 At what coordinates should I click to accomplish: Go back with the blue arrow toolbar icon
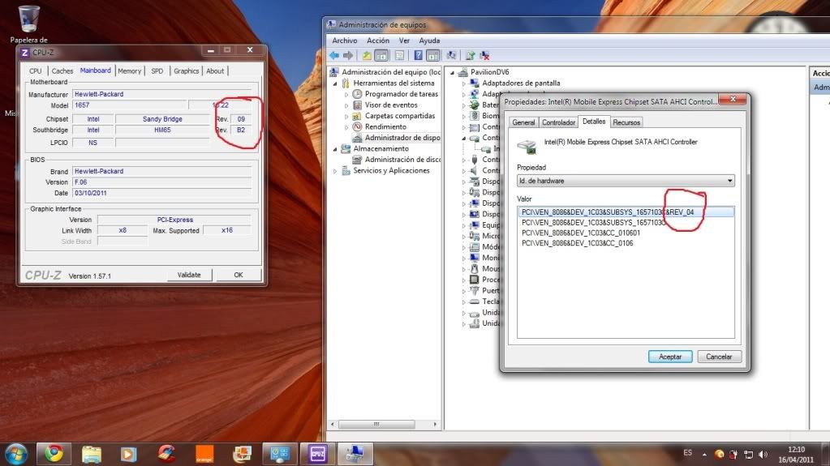click(334, 56)
